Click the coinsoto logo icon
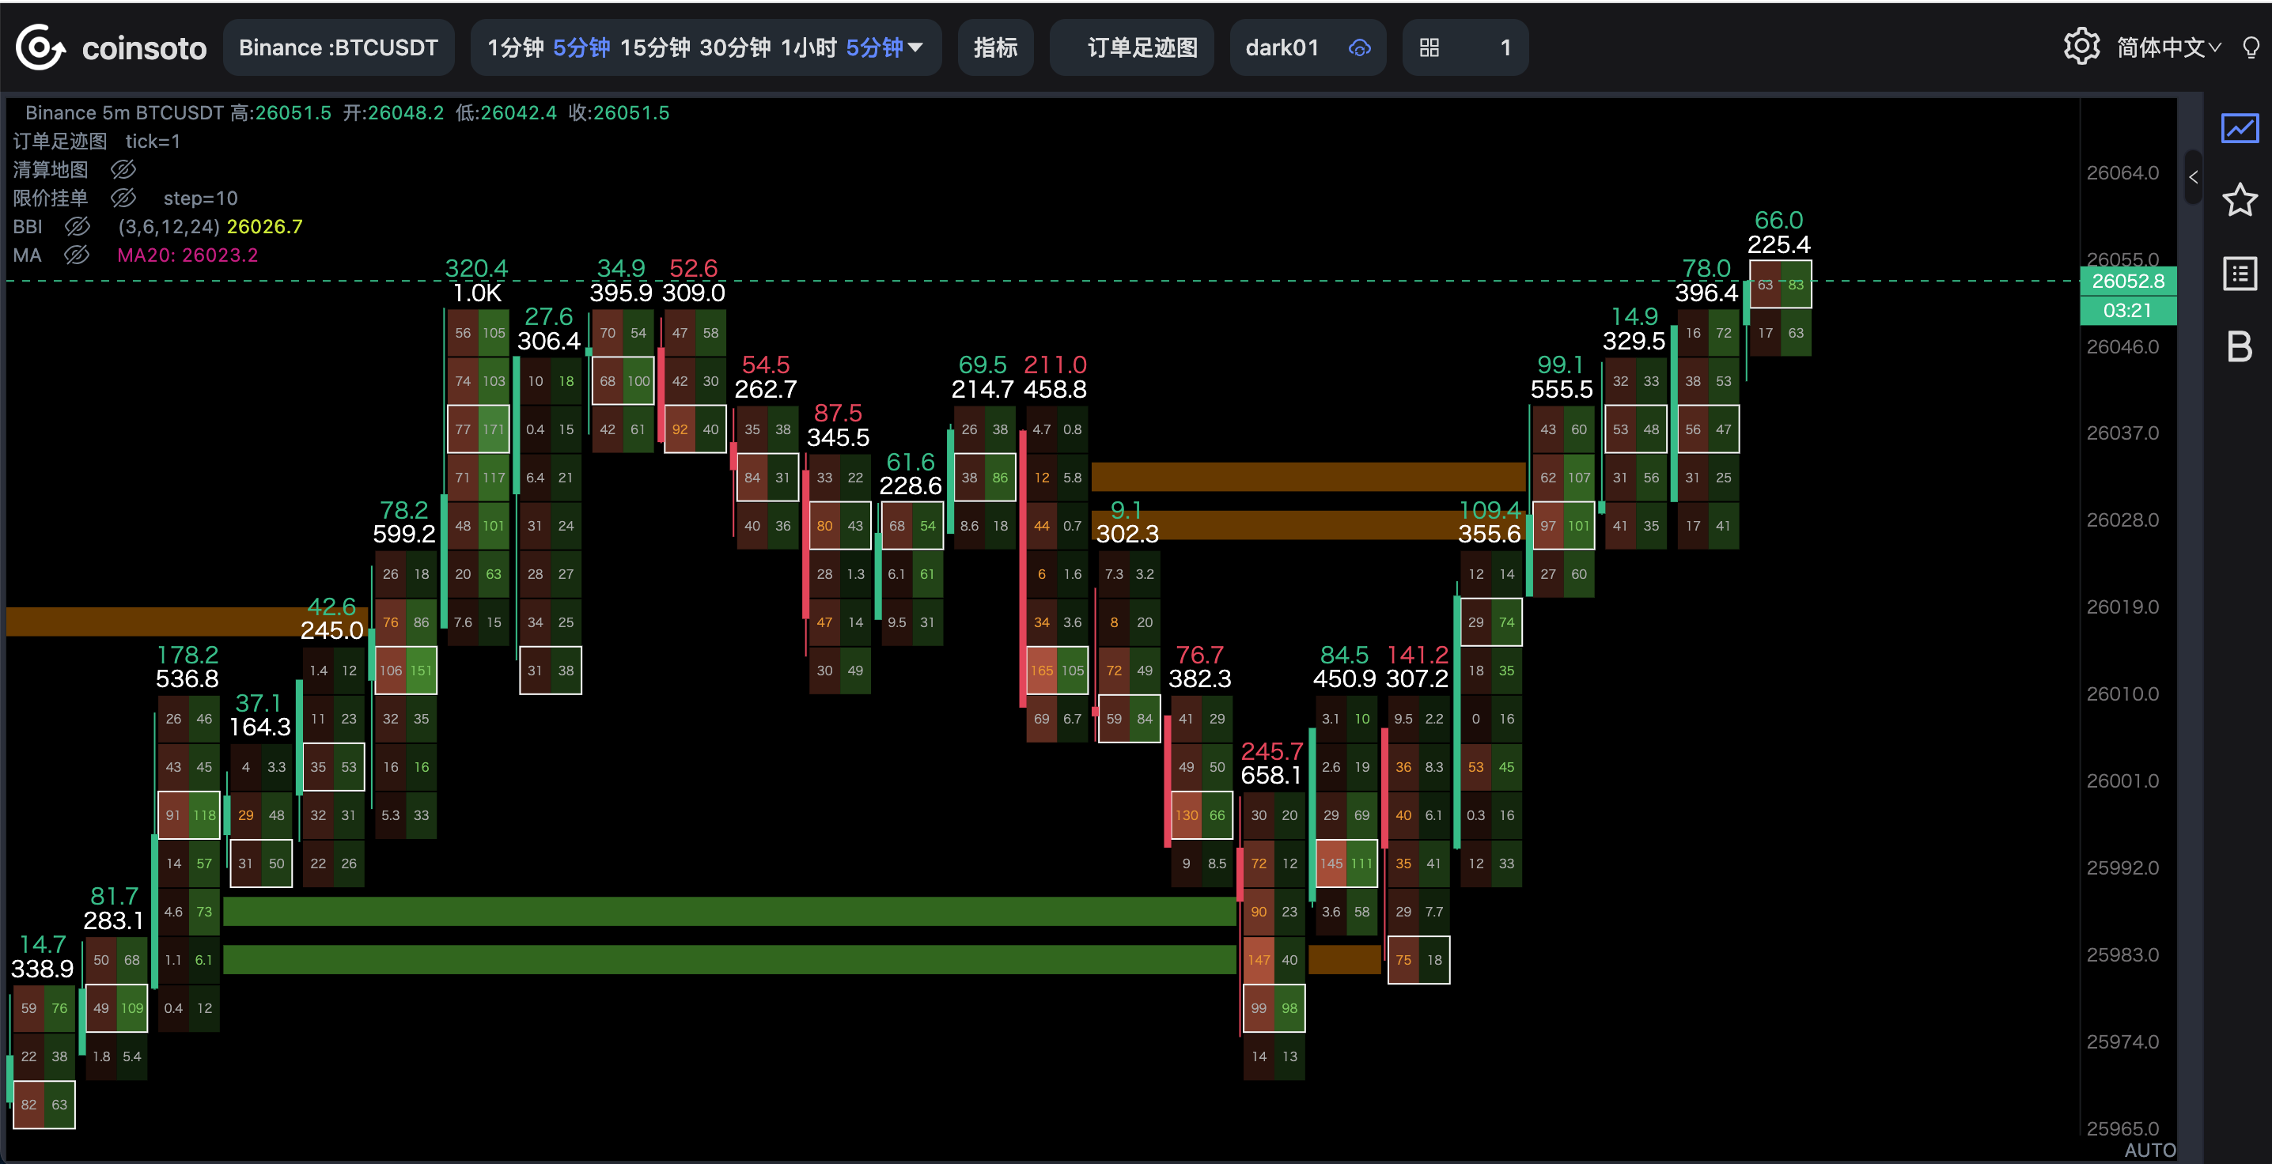This screenshot has height=1164, width=2272. click(40, 47)
